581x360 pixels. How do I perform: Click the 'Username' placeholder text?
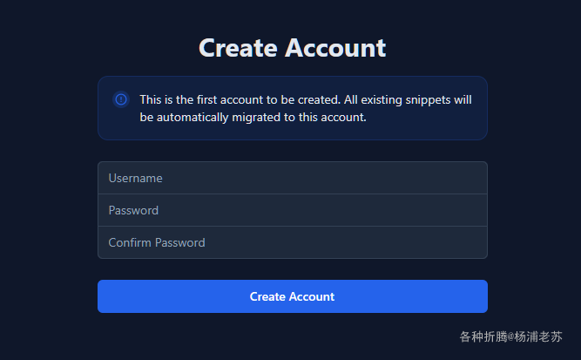click(135, 179)
